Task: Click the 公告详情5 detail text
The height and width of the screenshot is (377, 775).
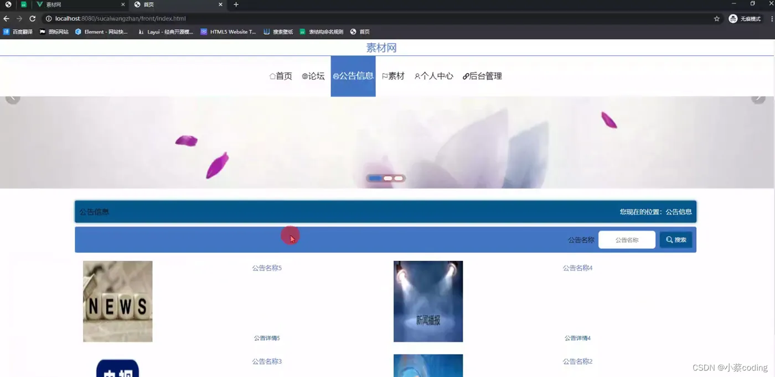Action: click(x=267, y=338)
